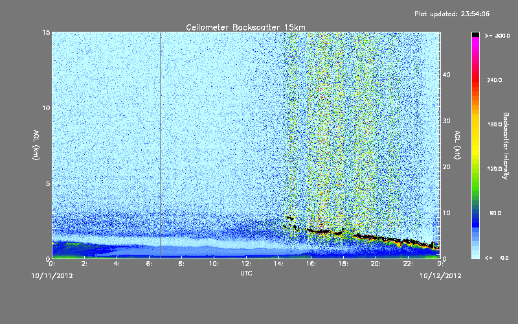Click the '12:' hour tick label on x-axis
Screen dimensions: 518x324
click(246, 264)
